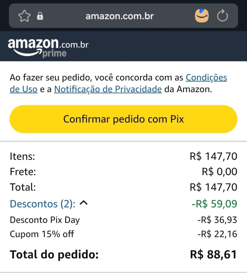Click the green -R$ 59,09 discount total
Image resolution: width=247 pixels, height=273 pixels.
(214, 204)
